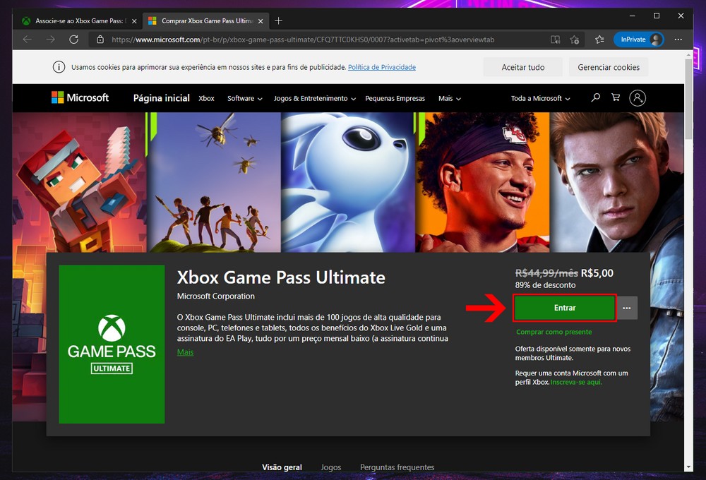Click the Ori hero banner image

coord(348,182)
